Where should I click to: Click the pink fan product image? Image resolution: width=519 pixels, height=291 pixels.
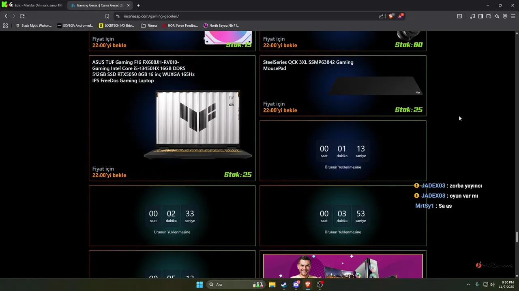[228, 37]
